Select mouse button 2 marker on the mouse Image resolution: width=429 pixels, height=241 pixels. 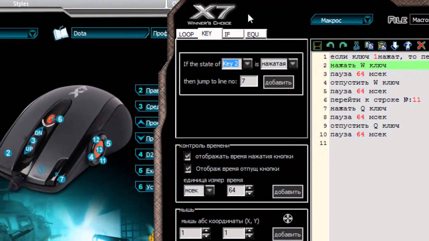(8, 153)
